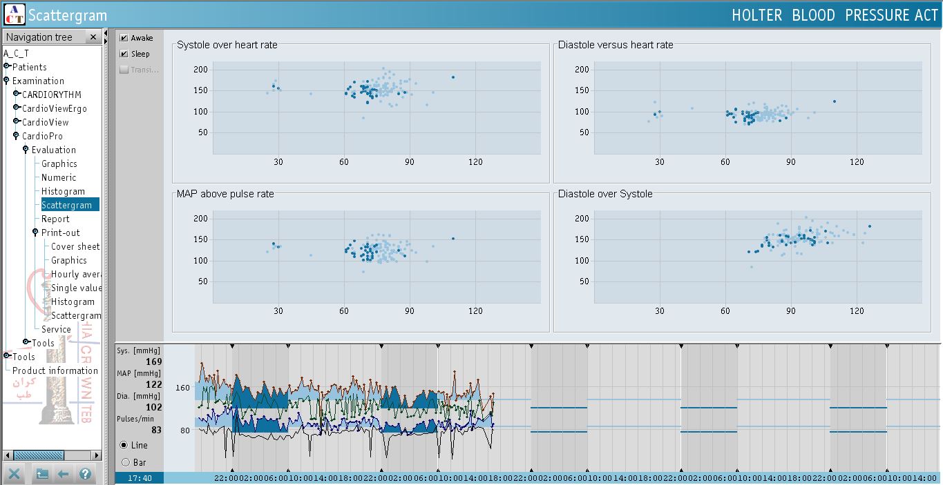Click the X cancel icon in bottom toolbar
The height and width of the screenshot is (485, 943).
tap(15, 474)
